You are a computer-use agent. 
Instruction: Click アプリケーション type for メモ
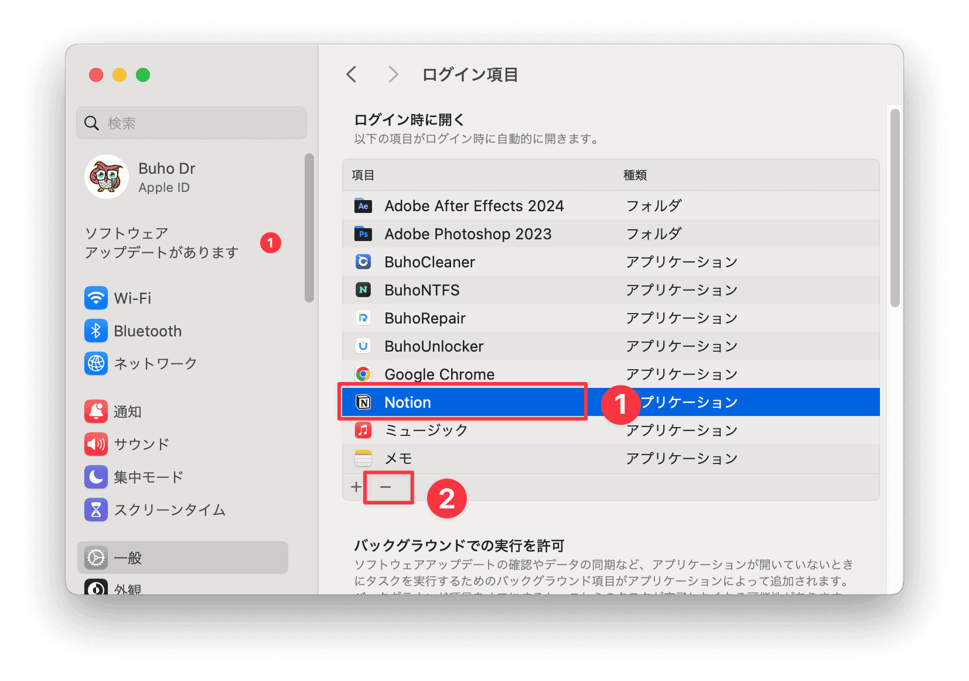coord(682,458)
